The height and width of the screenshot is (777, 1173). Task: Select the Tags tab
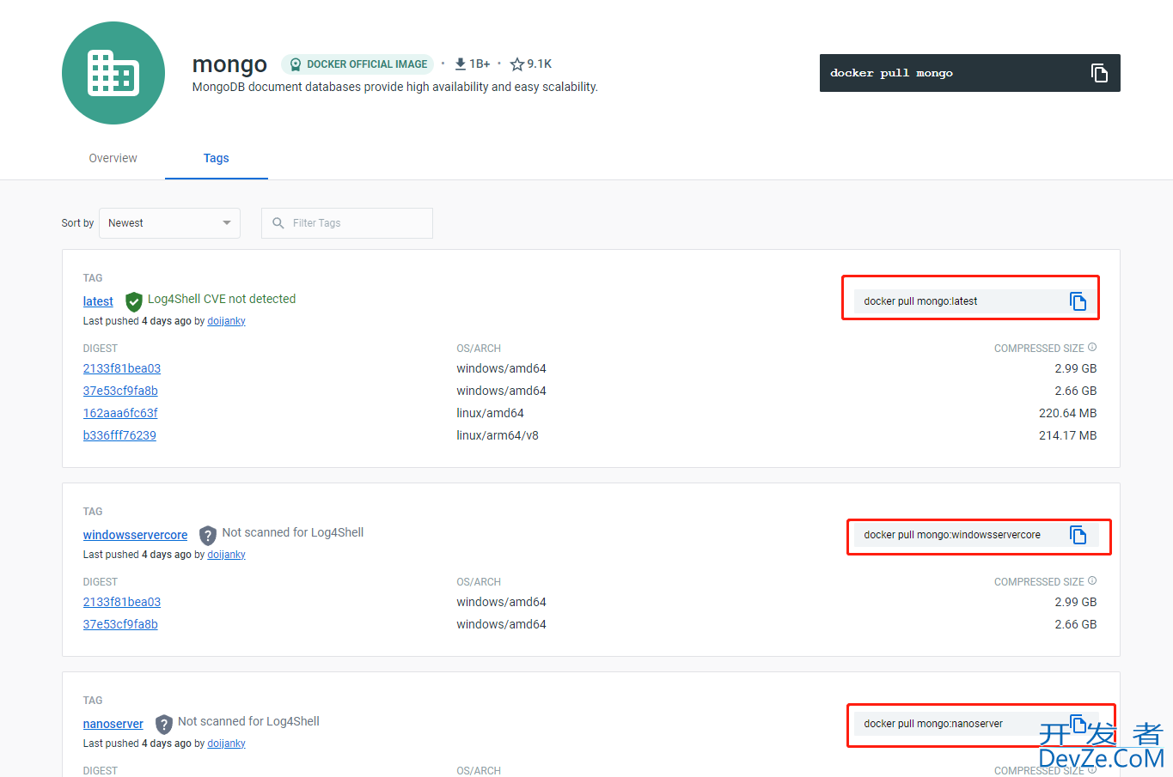pyautogui.click(x=217, y=158)
